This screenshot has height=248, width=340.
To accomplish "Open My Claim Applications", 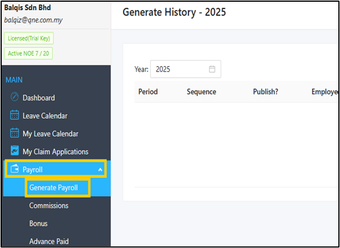I will [55, 152].
